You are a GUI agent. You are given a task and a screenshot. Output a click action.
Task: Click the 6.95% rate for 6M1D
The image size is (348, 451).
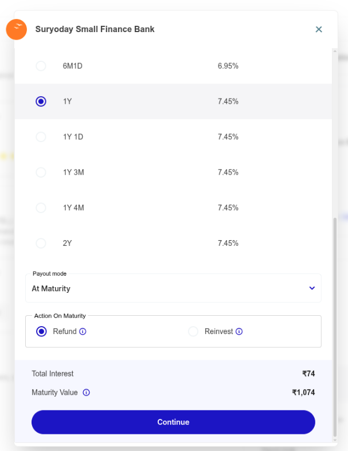click(x=228, y=66)
